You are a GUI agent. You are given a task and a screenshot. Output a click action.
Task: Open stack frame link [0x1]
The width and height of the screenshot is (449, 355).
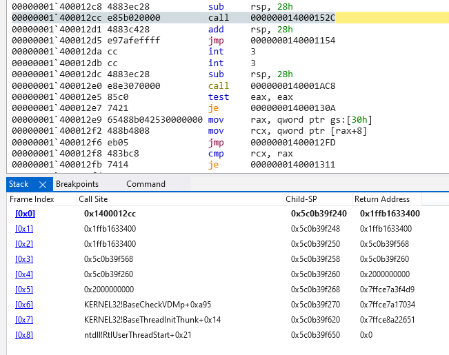pyautogui.click(x=24, y=229)
